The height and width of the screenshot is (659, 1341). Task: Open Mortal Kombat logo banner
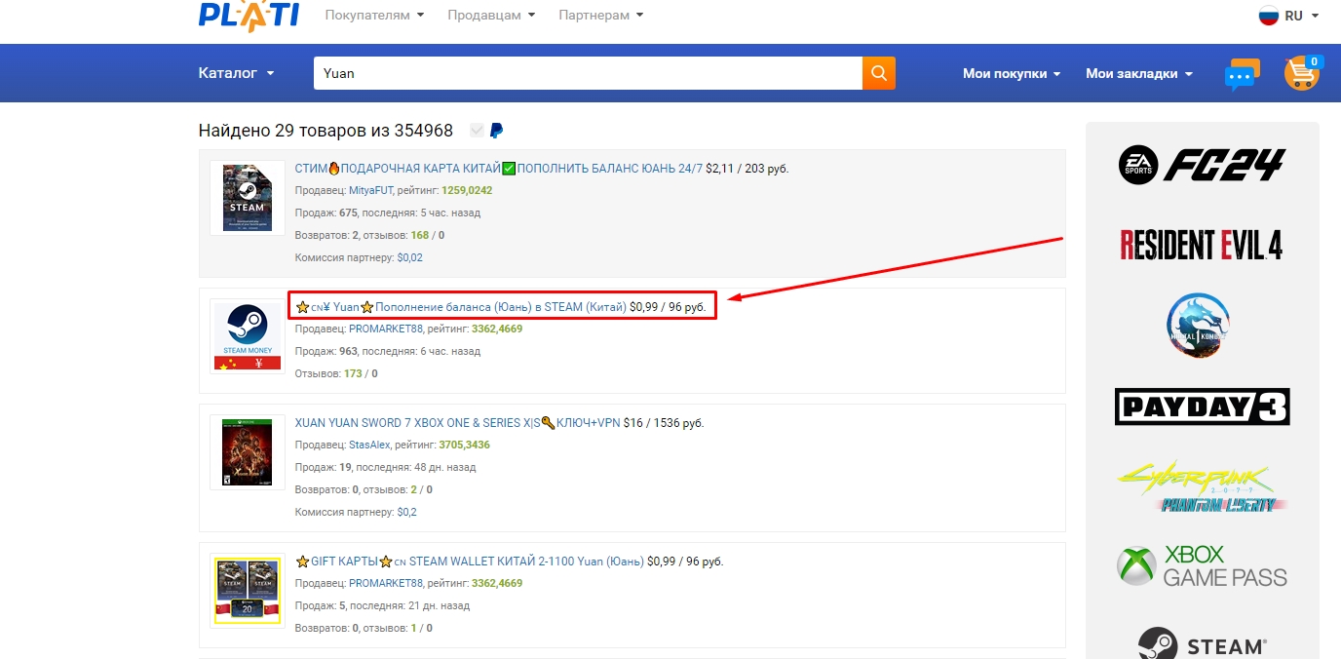coord(1199,325)
